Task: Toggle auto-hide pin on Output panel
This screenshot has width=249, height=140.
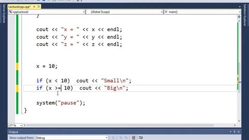Action: pyautogui.click(x=235, y=132)
